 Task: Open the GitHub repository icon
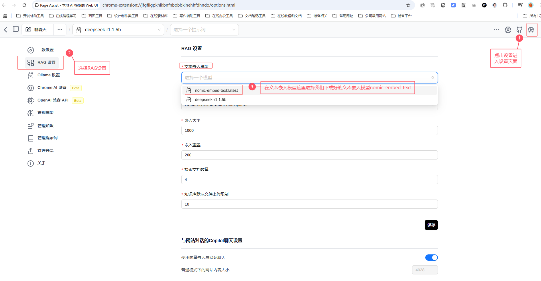point(520,29)
